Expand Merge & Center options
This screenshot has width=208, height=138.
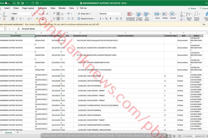tap(95, 19)
